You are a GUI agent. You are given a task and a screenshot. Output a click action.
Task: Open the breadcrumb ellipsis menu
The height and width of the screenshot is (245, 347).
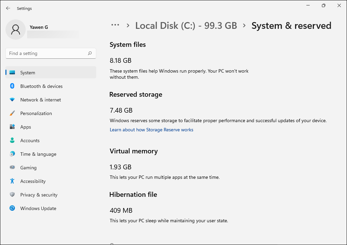pos(115,25)
